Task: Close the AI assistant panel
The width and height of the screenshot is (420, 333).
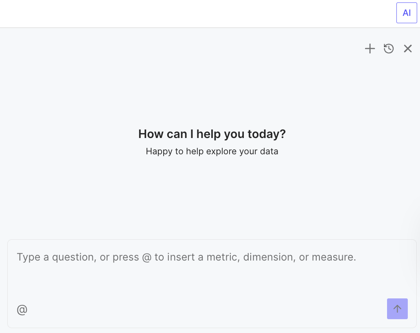Action: click(x=408, y=49)
